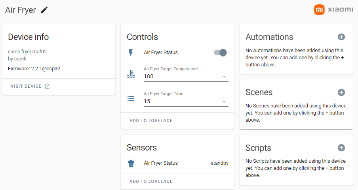Click the list icon beside Target Time
This screenshot has width=358, height=190.
tap(131, 99)
